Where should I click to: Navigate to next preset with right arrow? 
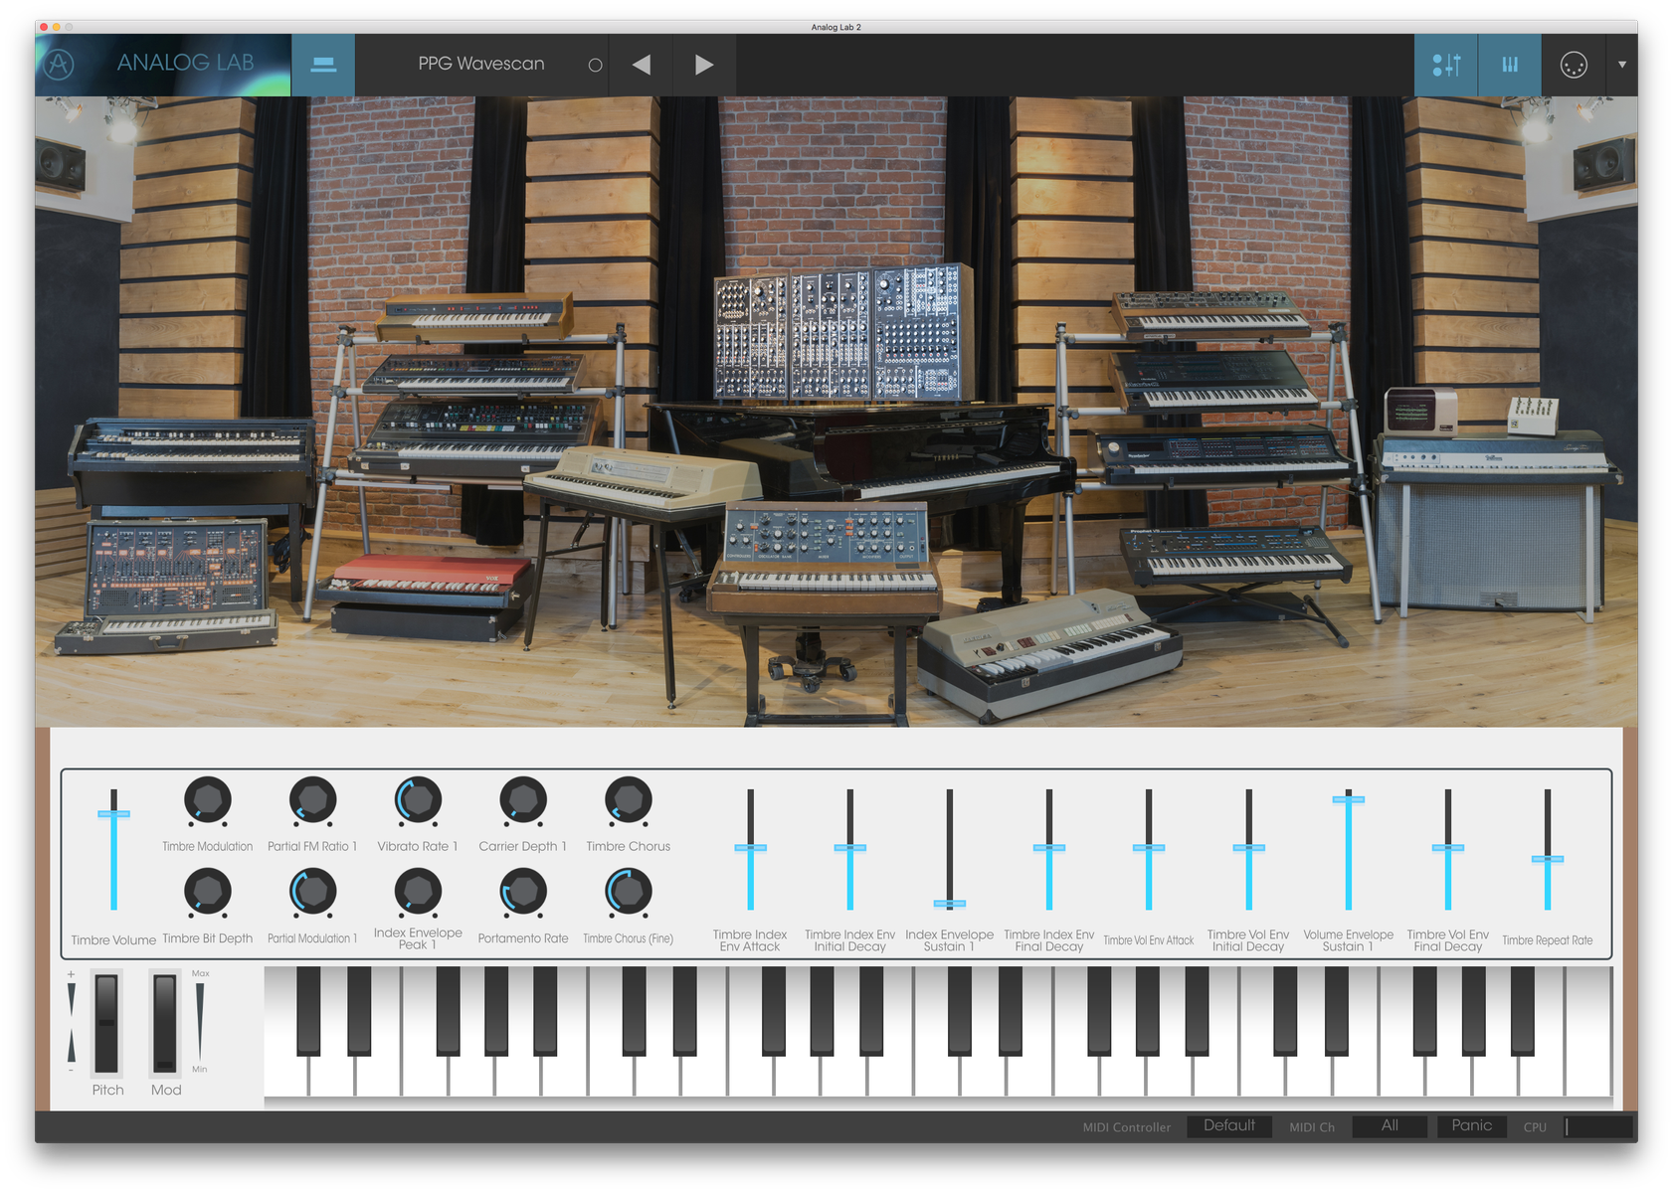(x=704, y=64)
